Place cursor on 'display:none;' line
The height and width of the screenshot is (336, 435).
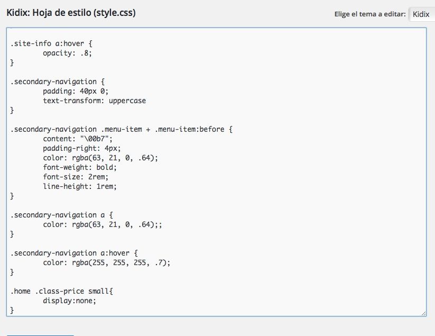point(69,301)
